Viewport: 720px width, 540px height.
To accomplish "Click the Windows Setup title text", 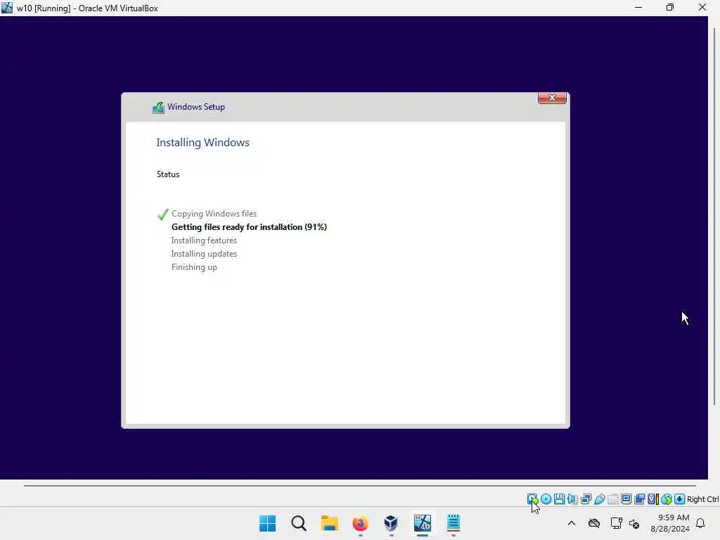I will [x=196, y=107].
